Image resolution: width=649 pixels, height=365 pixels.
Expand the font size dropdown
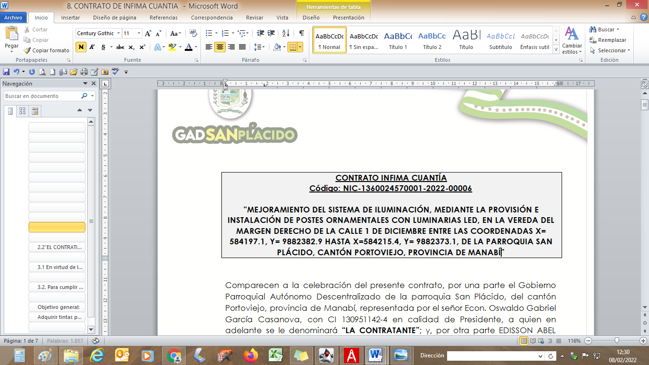click(x=139, y=33)
